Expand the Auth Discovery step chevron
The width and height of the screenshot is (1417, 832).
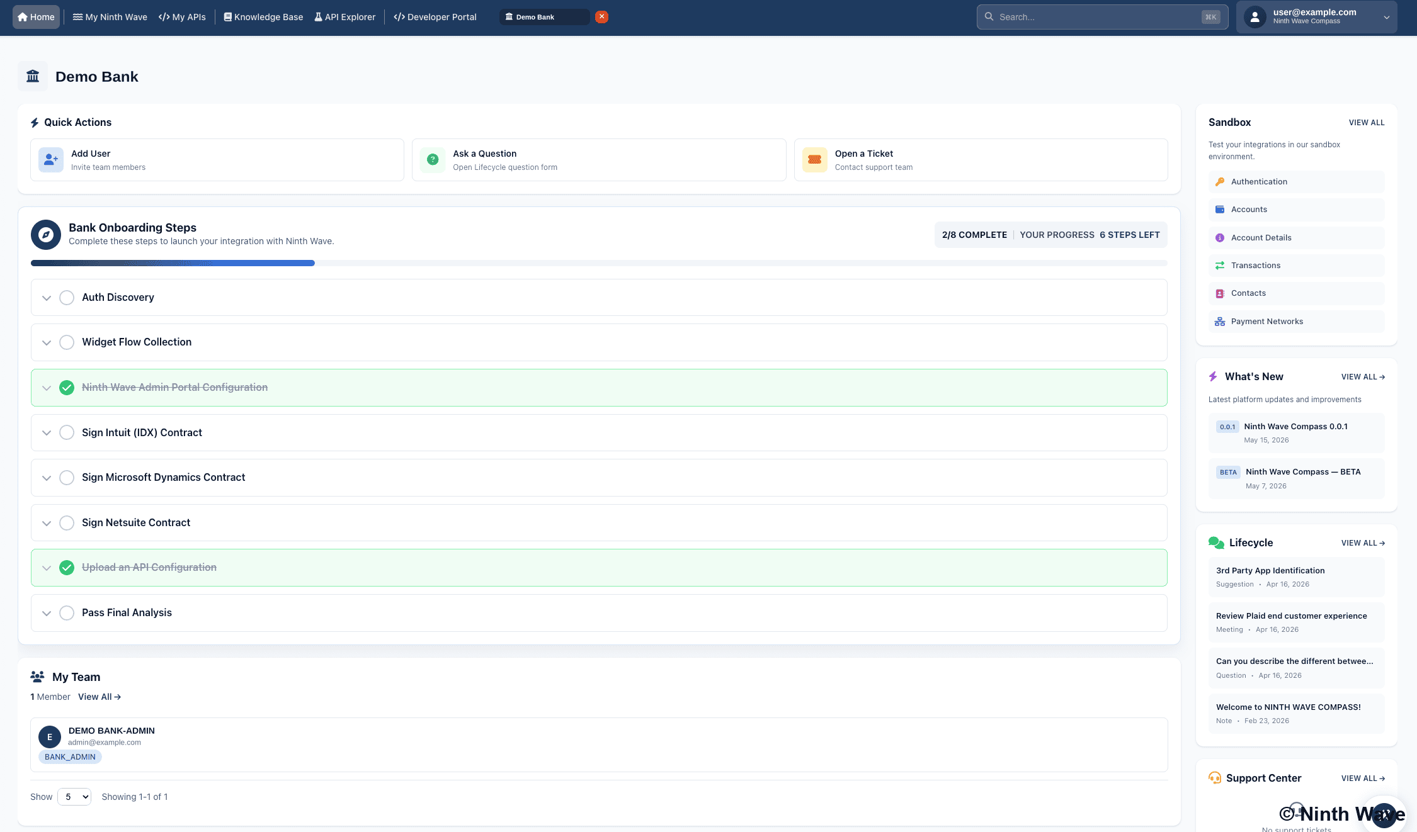(x=47, y=298)
